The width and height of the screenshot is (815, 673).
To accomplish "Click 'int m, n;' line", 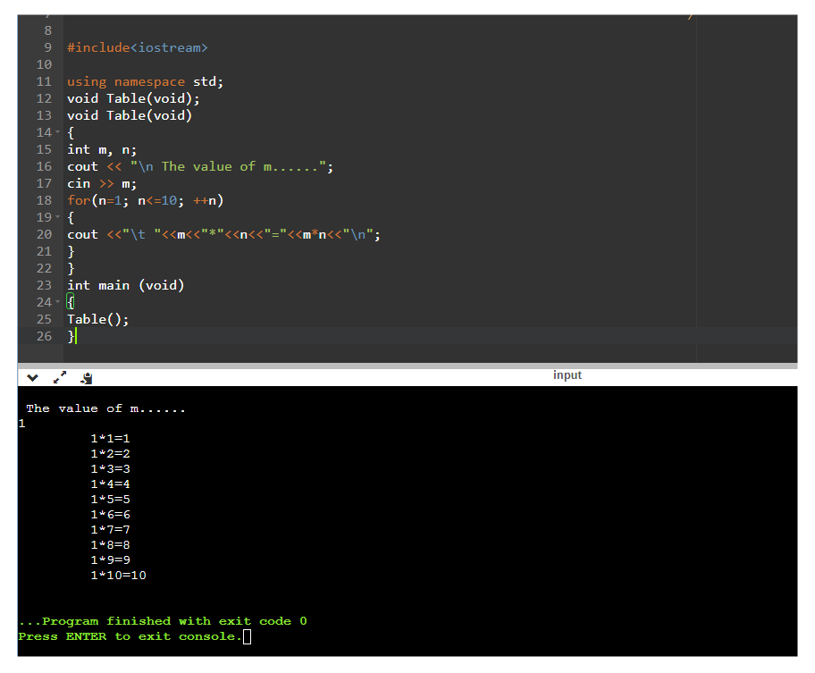I will tap(102, 149).
